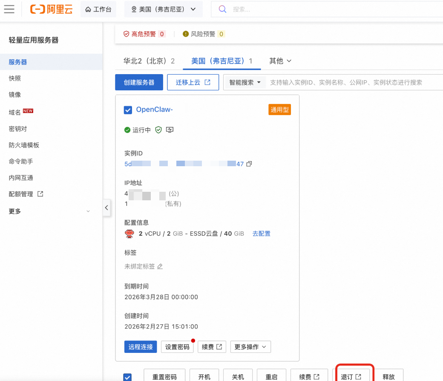This screenshot has height=381, width=443.
Task: Open 密钥对 in the sidebar
Action: click(18, 129)
